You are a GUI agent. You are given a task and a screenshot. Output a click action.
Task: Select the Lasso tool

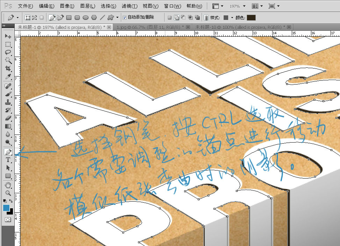8,52
